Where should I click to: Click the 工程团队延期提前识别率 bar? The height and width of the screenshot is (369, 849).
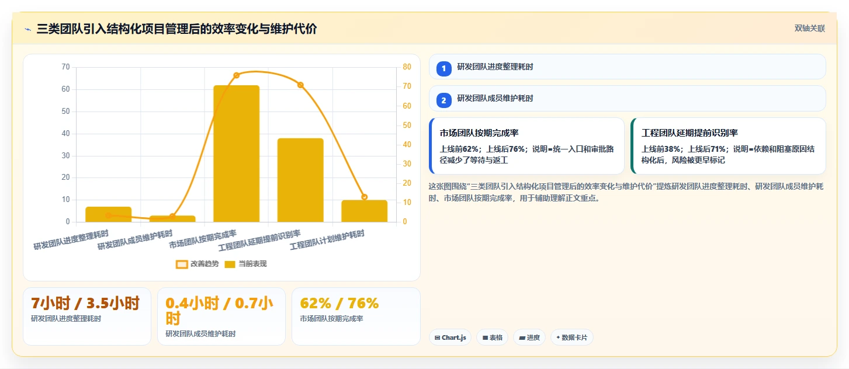[300, 180]
